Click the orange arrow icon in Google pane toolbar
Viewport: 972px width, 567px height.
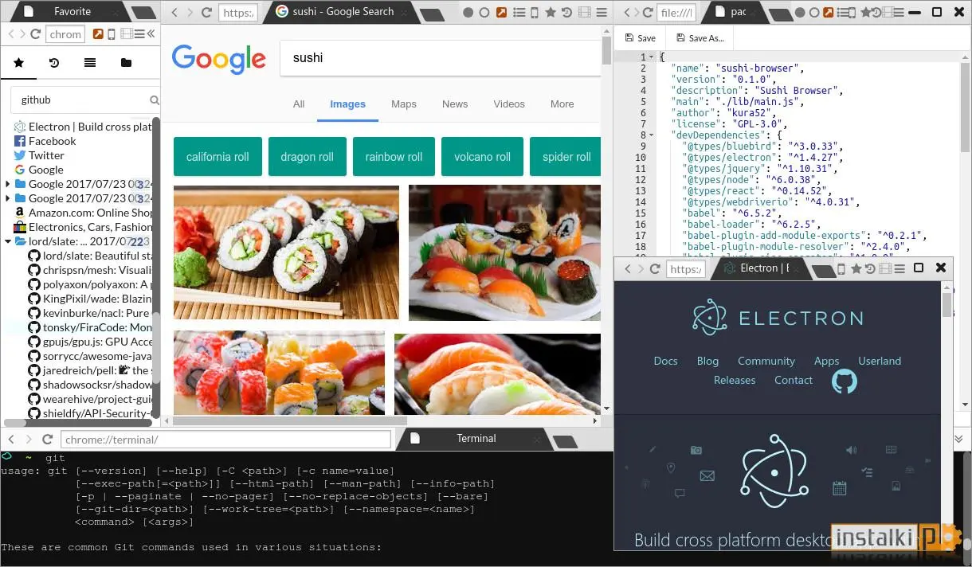pyautogui.click(x=502, y=13)
